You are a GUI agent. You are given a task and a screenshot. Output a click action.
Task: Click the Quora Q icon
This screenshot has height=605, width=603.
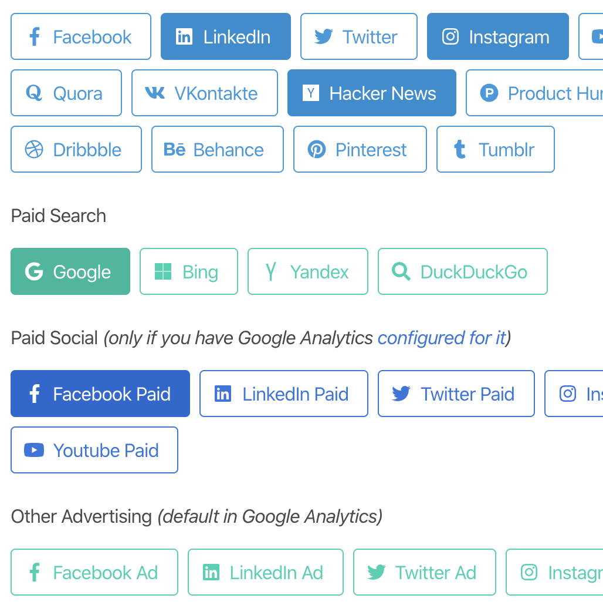click(34, 93)
